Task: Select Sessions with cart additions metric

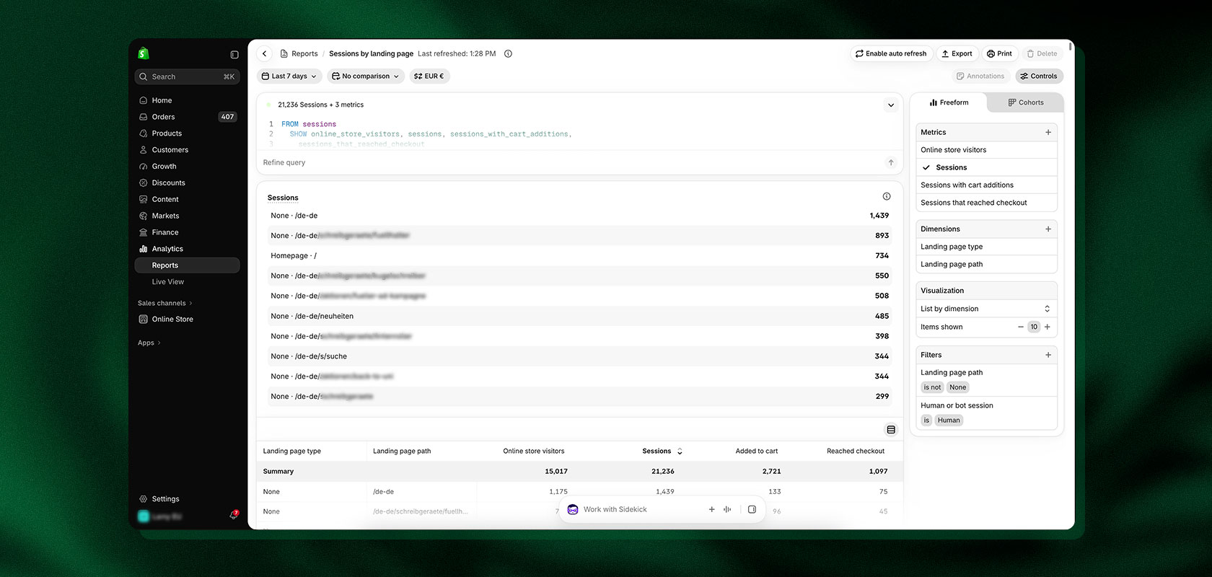Action: pyautogui.click(x=986, y=185)
